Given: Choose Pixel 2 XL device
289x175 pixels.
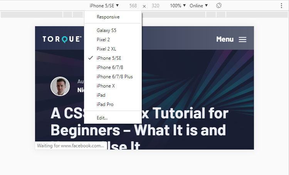Looking at the screenshot, I should point(113,49).
